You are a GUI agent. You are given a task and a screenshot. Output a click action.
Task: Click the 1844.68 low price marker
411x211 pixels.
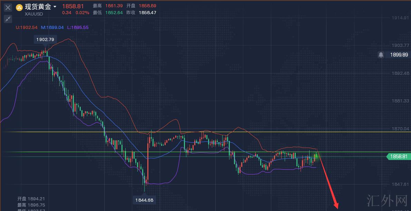[x=144, y=200]
